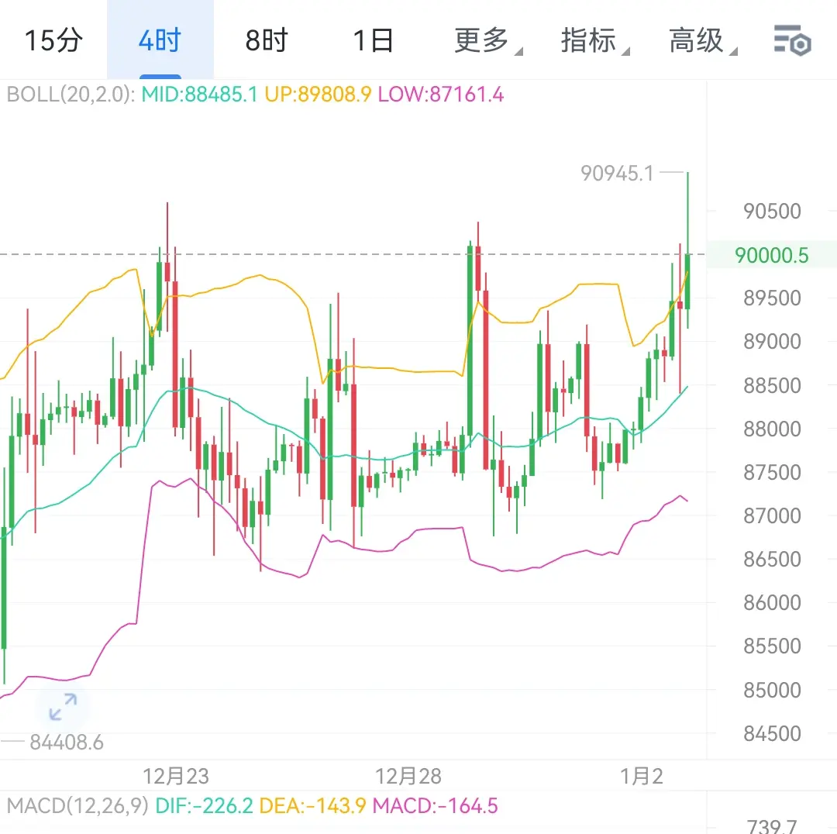The width and height of the screenshot is (837, 834).
Task: Click the LOW:87161.4 value
Action: coord(440,95)
